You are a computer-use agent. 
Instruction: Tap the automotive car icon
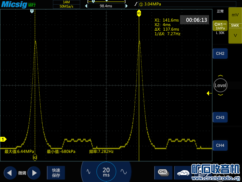coord(183,173)
